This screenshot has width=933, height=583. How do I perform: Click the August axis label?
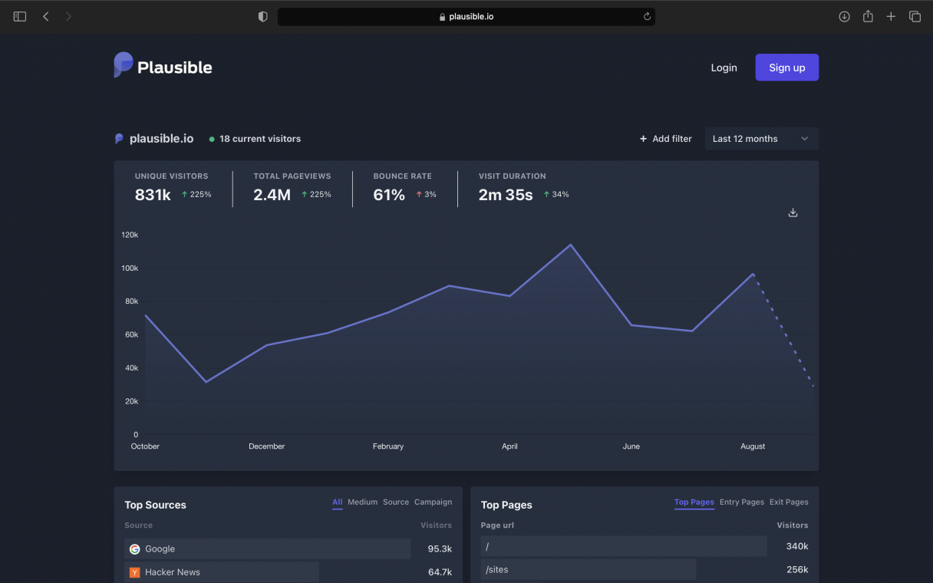pos(753,446)
